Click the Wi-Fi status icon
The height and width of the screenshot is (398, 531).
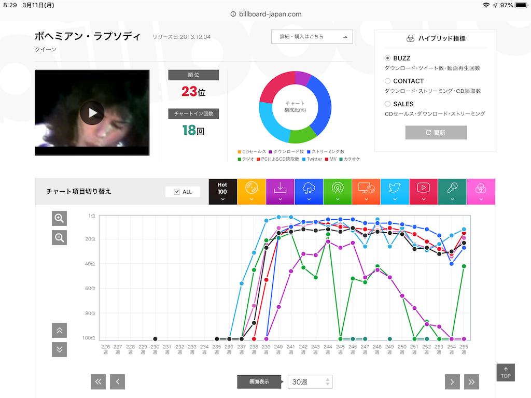[x=486, y=5]
